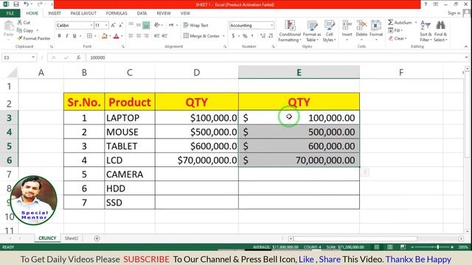This screenshot has width=472, height=265.
Task: Open the Cell Styles gallery
Action: click(329, 31)
